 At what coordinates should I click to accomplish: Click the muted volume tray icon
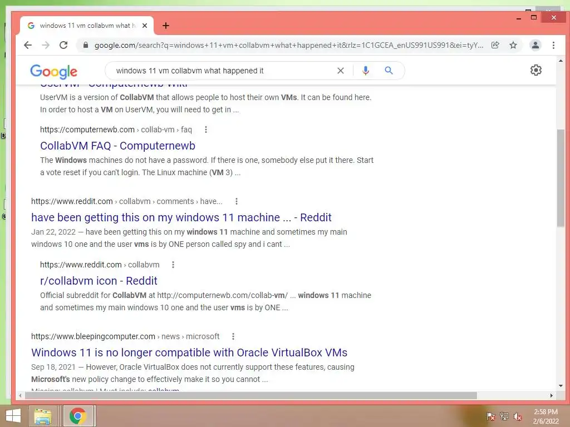(x=518, y=416)
